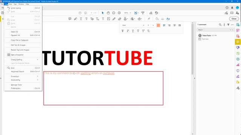241x135 pixels.
Task: Justify text alignment
Action: pyautogui.click(x=180, y=25)
